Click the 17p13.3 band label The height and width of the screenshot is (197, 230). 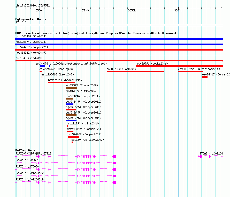tap(21, 22)
